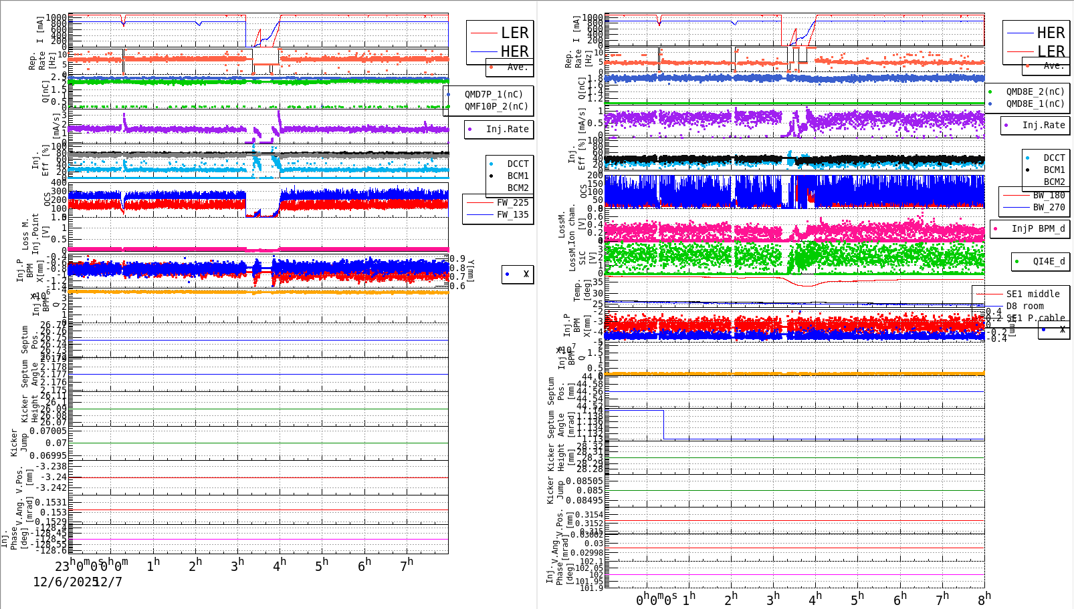Select the SE1 middle temperature legend entry

(x=1033, y=294)
